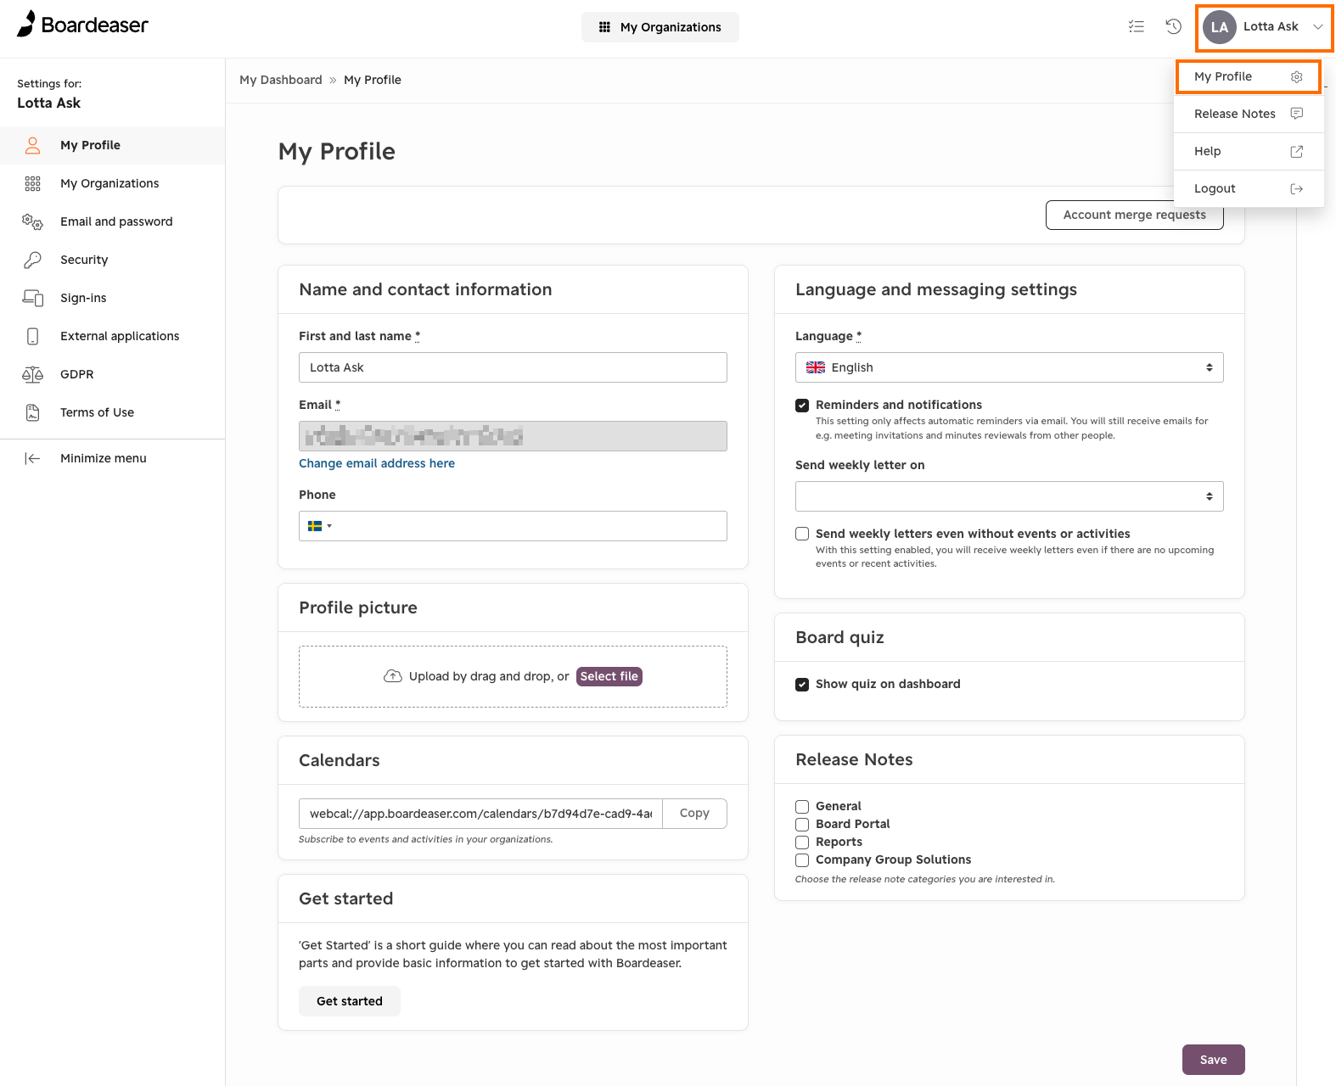Click the Terms of Use document icon

coord(32,412)
